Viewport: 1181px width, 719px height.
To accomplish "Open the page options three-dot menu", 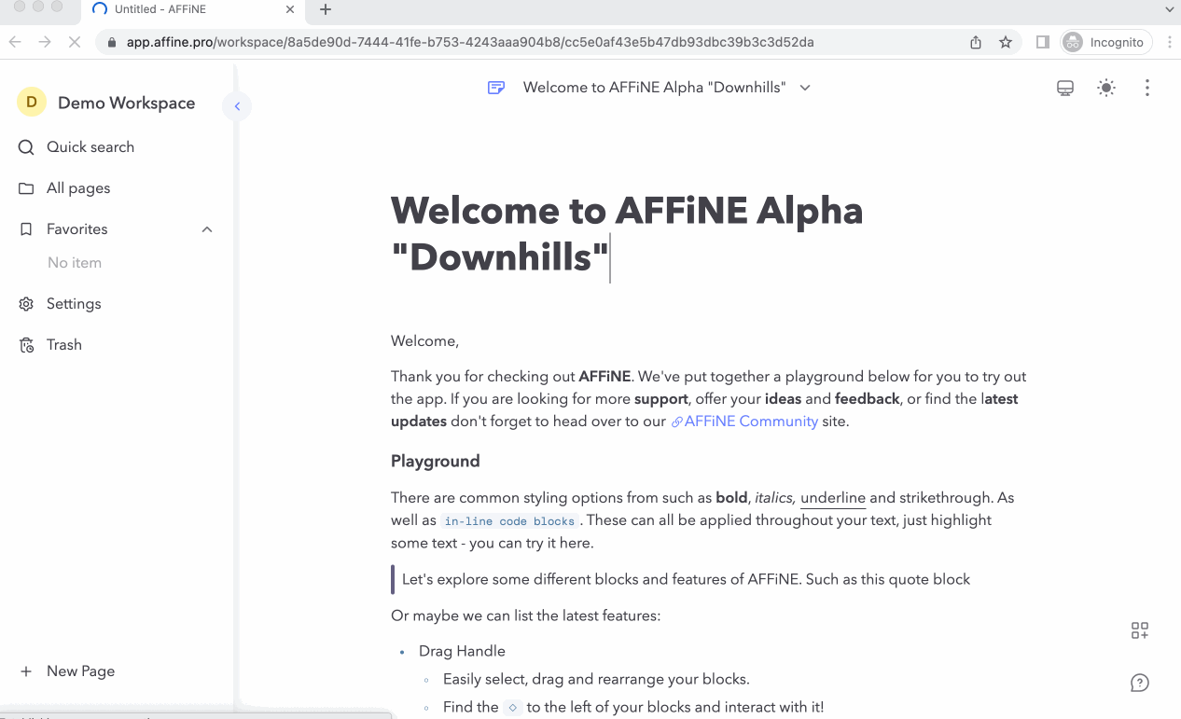I will (x=1147, y=88).
